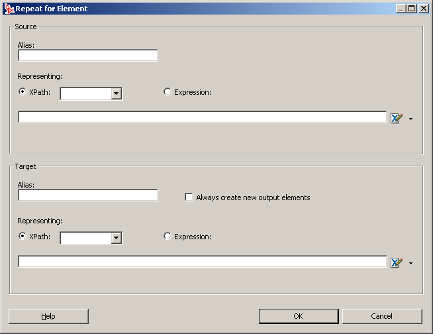433x334 pixels.
Task: Minimize the Repeat for Element dialog
Action: click(401, 9)
